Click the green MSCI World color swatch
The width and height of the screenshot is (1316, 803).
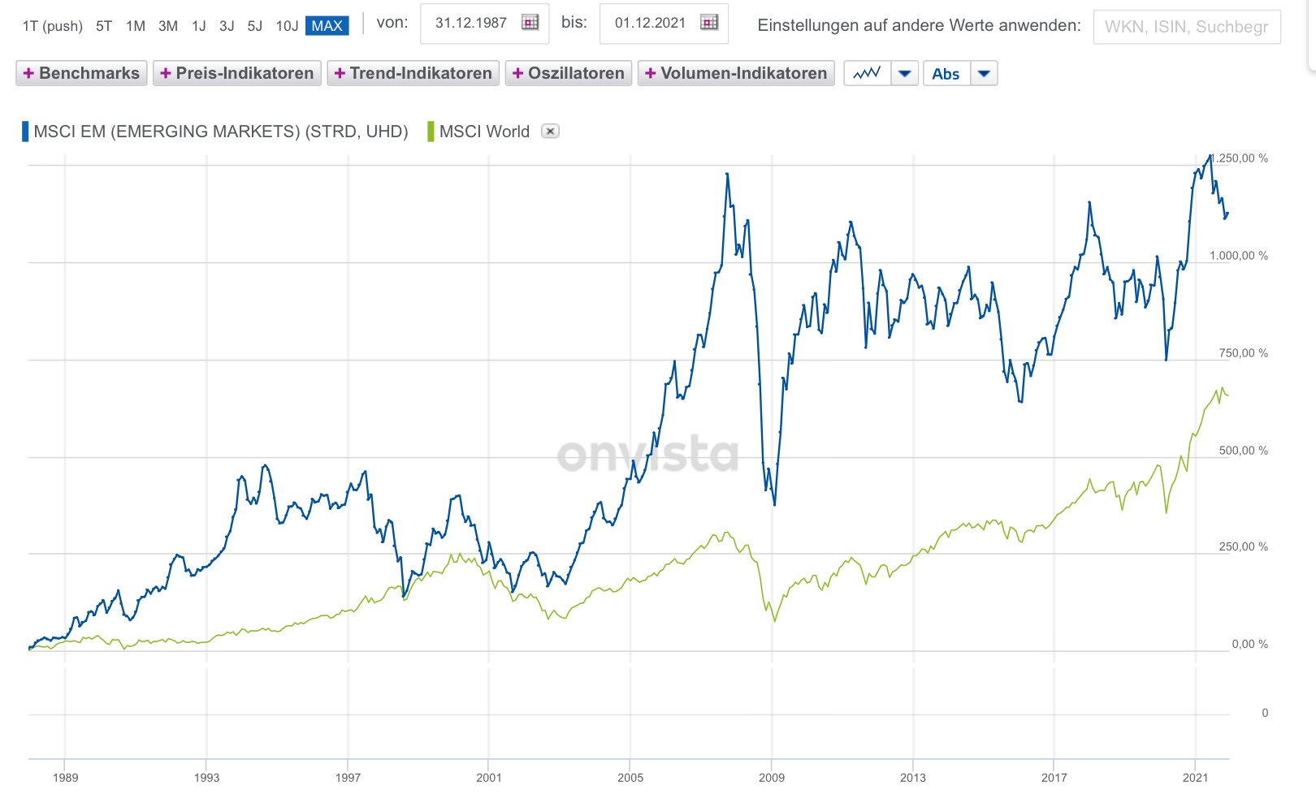(x=431, y=132)
